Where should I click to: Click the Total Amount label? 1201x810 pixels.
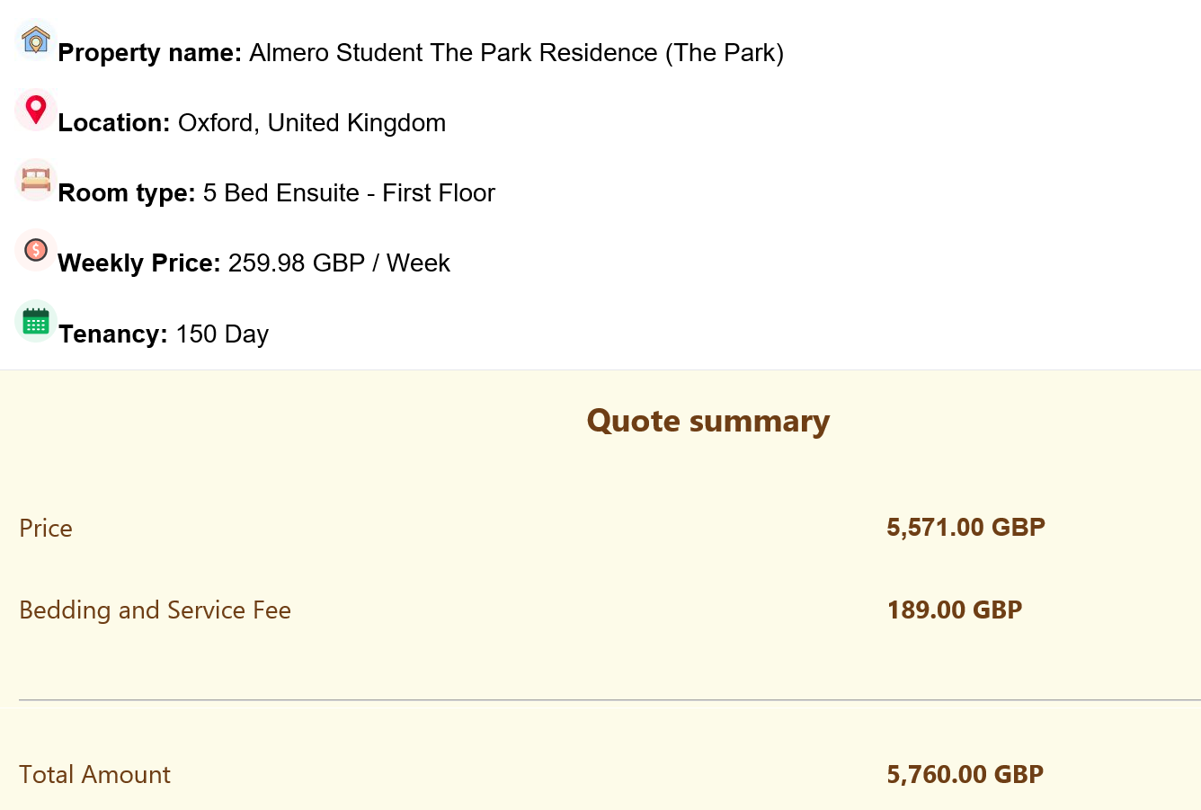[x=94, y=774]
